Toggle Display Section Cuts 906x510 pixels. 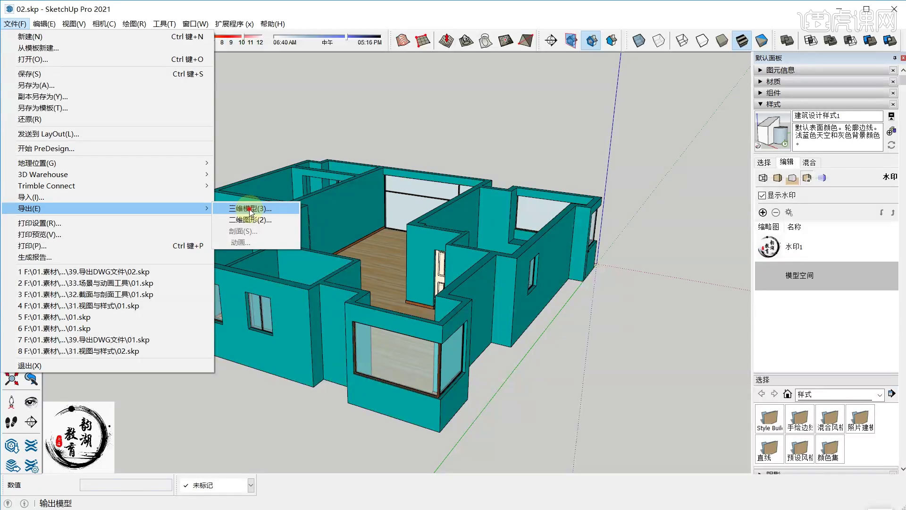(591, 41)
